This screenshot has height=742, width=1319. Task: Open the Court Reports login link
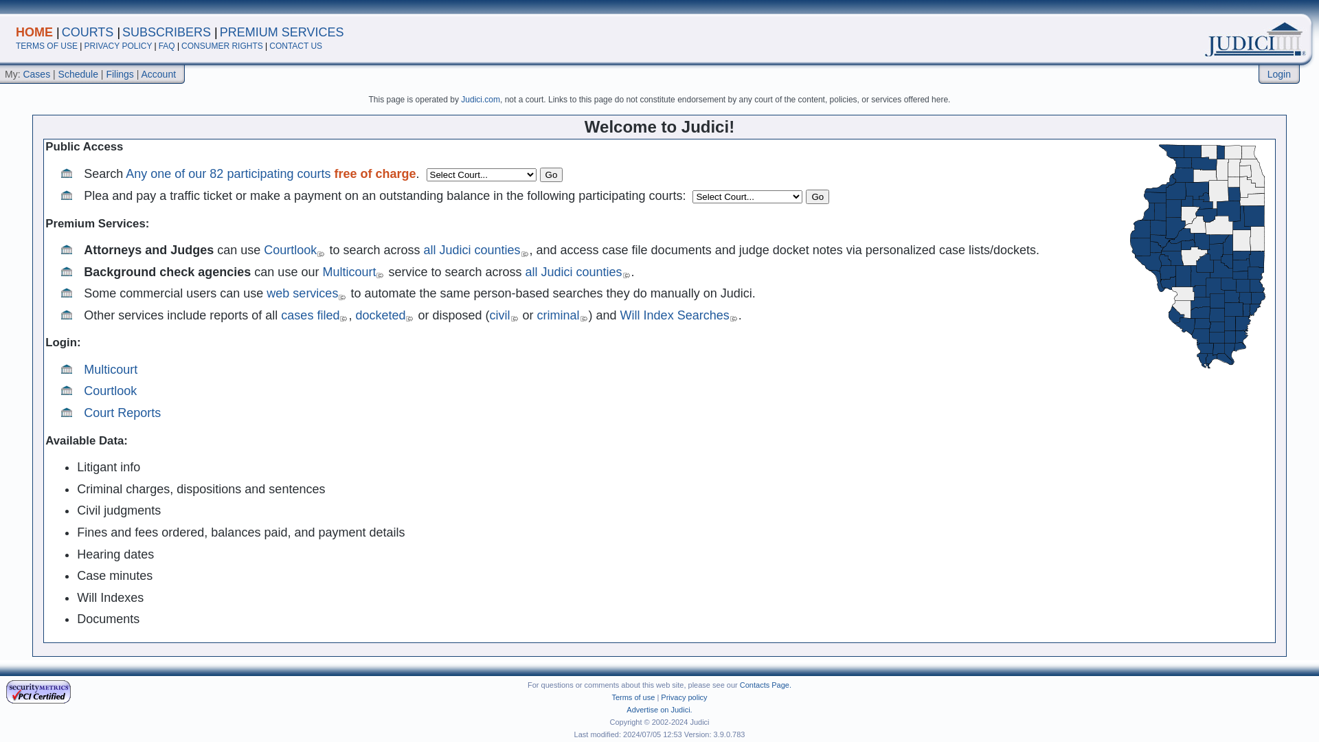(x=122, y=413)
